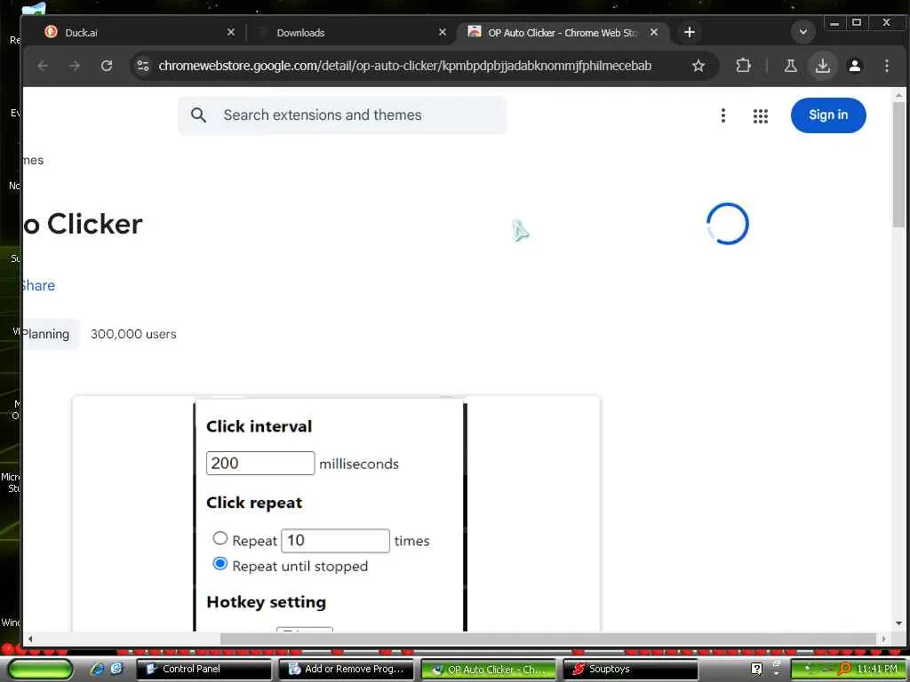
Task: Open Chrome three-dot menu
Action: [886, 66]
